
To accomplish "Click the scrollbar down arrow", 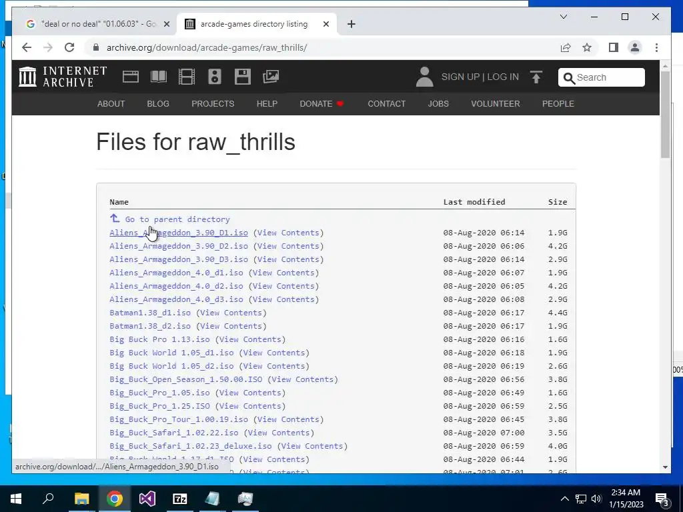I will [x=665, y=467].
